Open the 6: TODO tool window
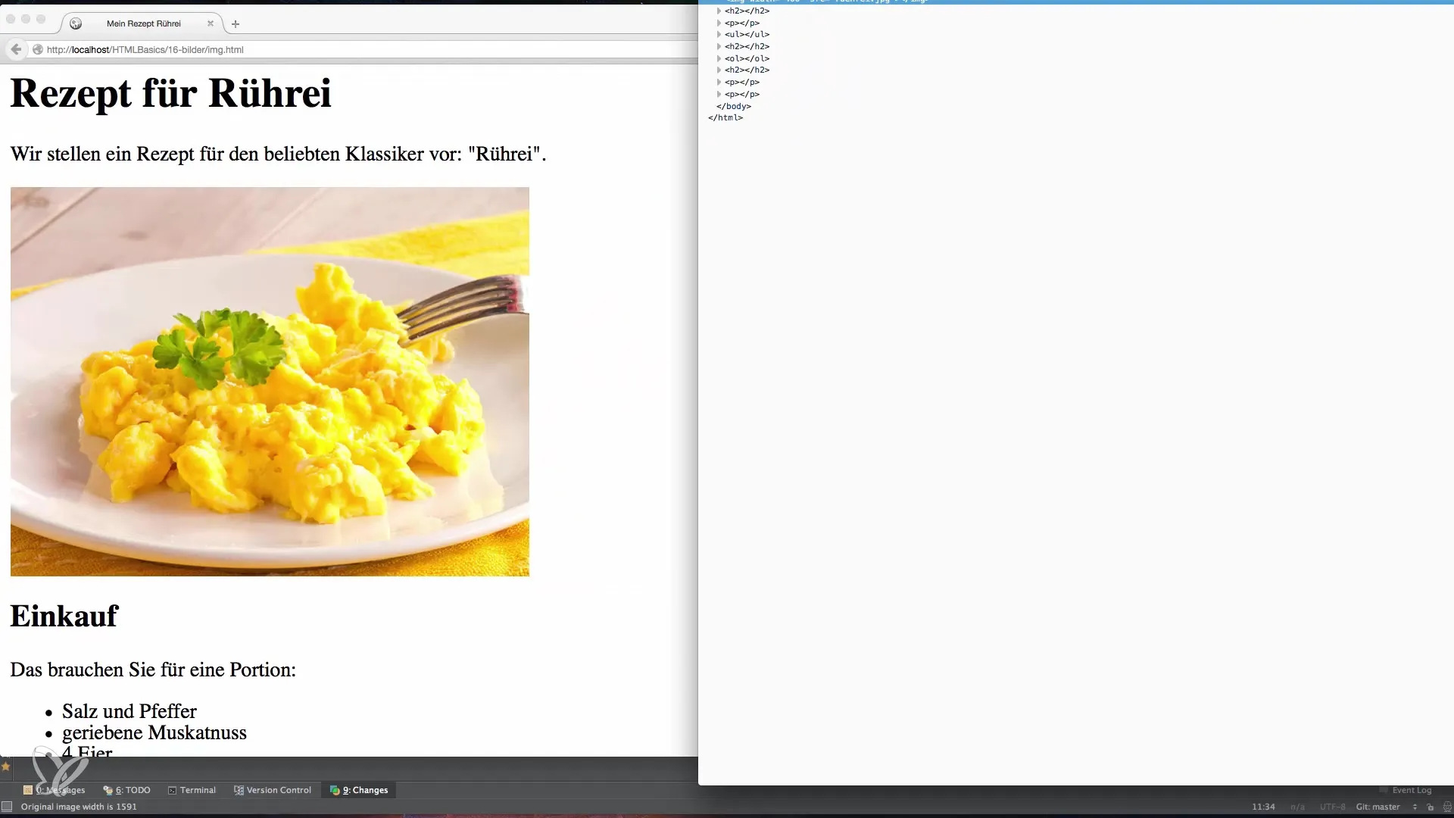1454x818 pixels. coord(127,790)
